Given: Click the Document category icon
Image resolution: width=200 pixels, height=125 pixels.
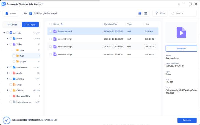Looking at the screenshot, I should (14, 67).
